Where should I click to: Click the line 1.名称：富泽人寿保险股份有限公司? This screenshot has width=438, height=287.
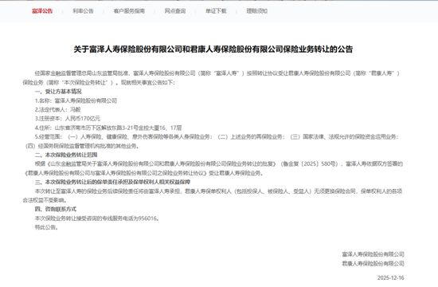point(76,100)
